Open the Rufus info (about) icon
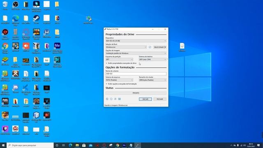The image size is (263, 148). (111, 99)
